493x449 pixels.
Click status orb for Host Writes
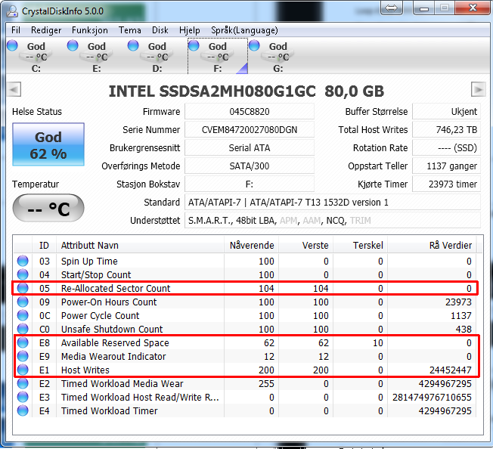click(x=23, y=370)
